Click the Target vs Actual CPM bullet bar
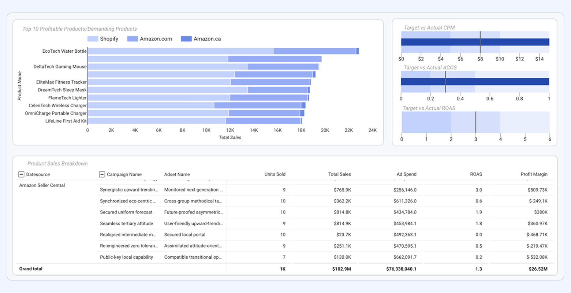Image resolution: width=571 pixels, height=293 pixels. (x=475, y=42)
